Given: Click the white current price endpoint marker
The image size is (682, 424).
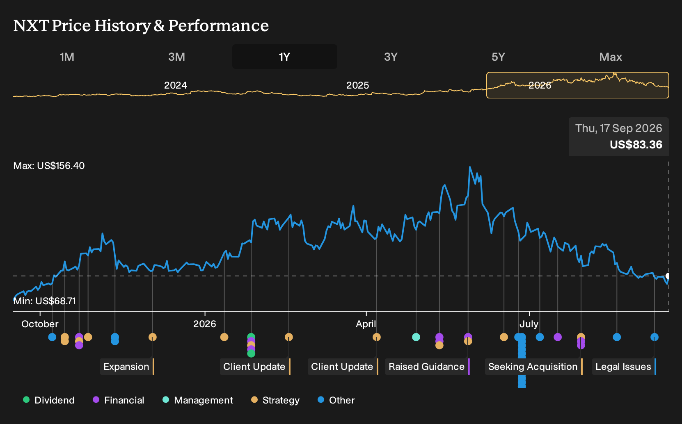Looking at the screenshot, I should pyautogui.click(x=668, y=276).
